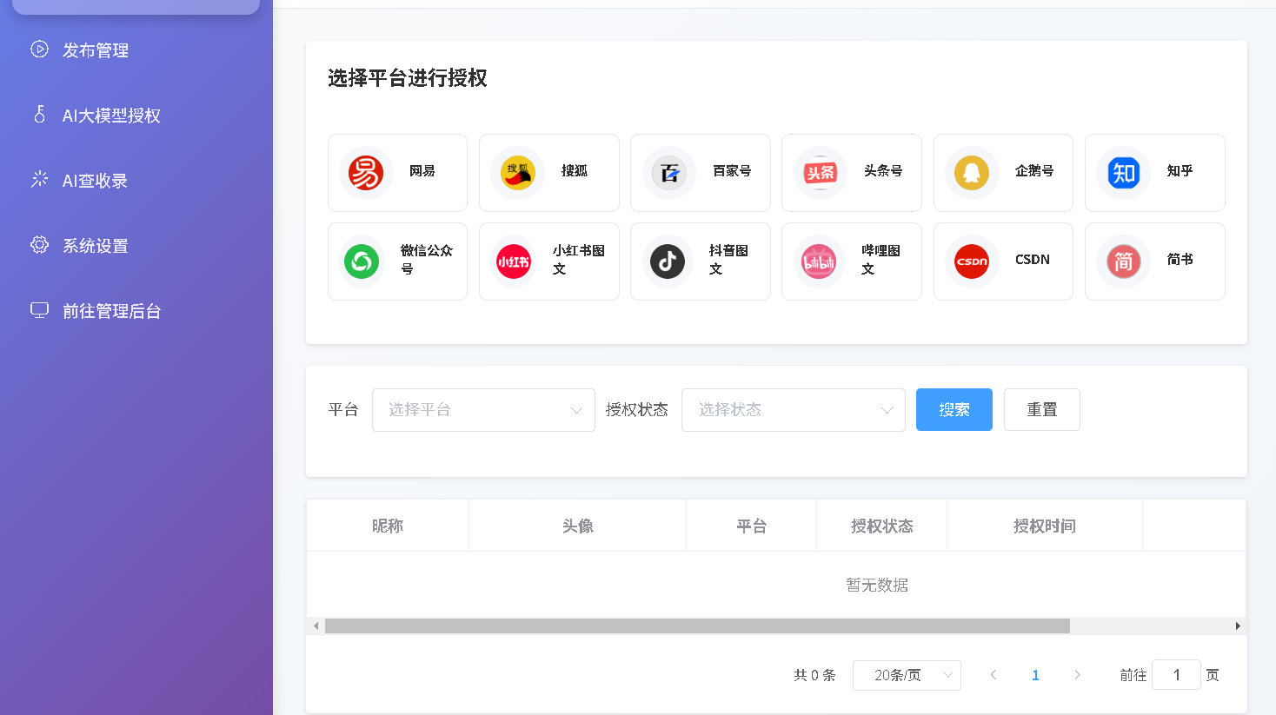
Task: Choose the Xiaohongshu (小红书图文) icon
Action: click(x=513, y=262)
